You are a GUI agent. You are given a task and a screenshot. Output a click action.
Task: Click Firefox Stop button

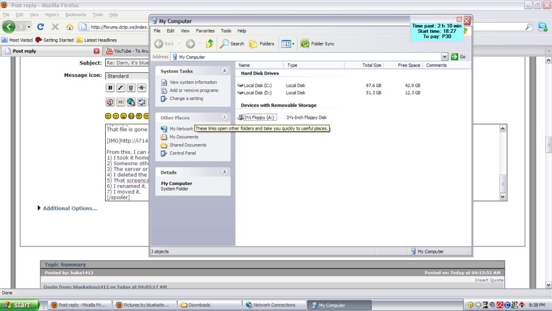click(x=55, y=26)
